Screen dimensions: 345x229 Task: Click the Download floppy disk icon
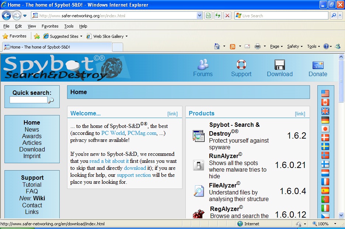[280, 65]
